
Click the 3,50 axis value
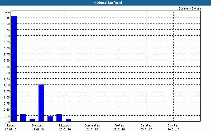tap(7, 36)
